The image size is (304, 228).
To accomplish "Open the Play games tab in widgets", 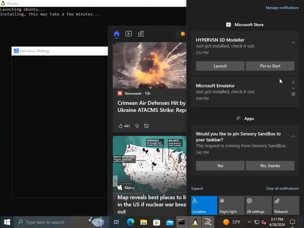I will 141,34.
